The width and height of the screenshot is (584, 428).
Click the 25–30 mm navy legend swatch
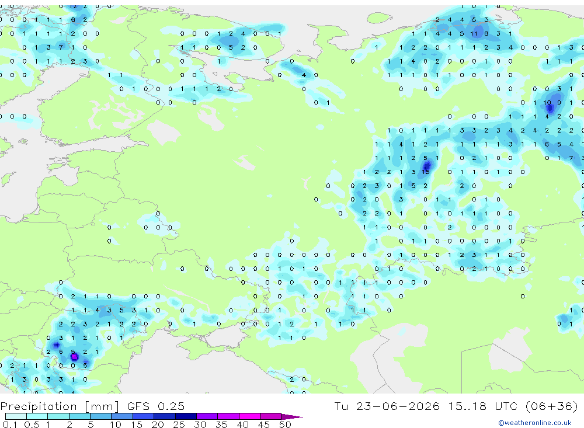(186, 416)
